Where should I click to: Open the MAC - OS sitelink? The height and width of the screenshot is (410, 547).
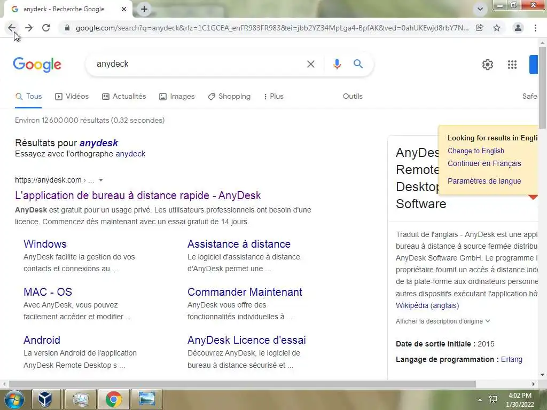pos(48,292)
